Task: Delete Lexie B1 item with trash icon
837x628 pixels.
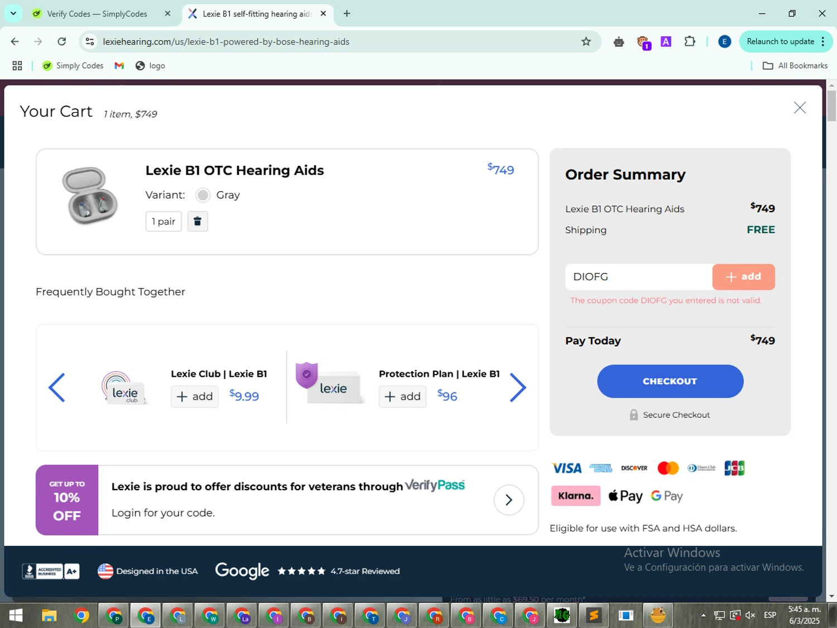Action: click(198, 222)
